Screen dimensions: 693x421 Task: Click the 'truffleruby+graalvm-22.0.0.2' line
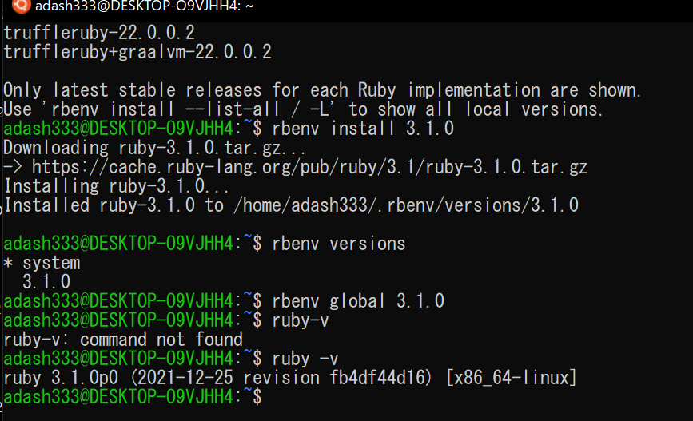click(137, 52)
